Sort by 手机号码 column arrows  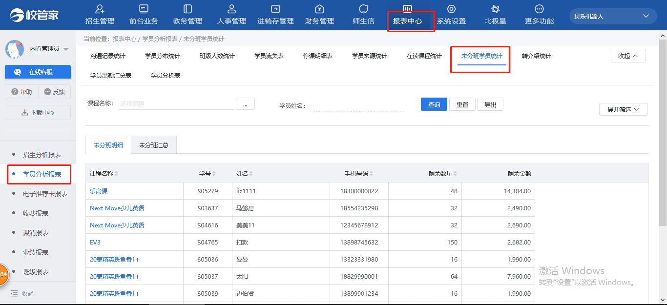pyautogui.click(x=371, y=174)
